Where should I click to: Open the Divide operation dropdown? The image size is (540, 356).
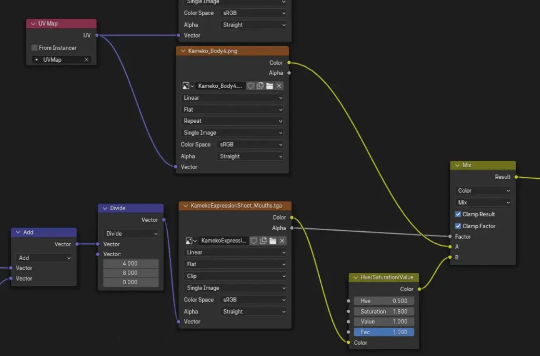tap(131, 234)
